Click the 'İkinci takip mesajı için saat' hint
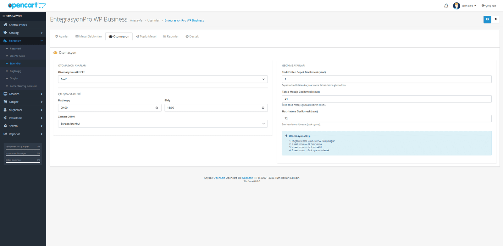The image size is (503, 246). point(304,105)
